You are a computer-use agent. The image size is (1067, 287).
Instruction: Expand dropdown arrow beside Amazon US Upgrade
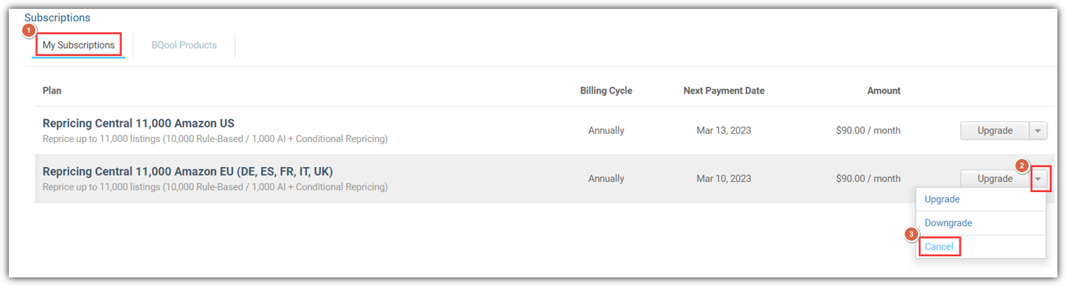(x=1038, y=130)
